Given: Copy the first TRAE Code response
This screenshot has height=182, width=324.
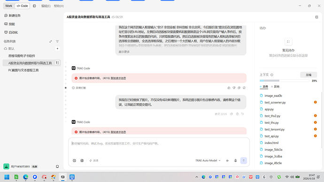Looking at the screenshot, I should tap(239, 88).
